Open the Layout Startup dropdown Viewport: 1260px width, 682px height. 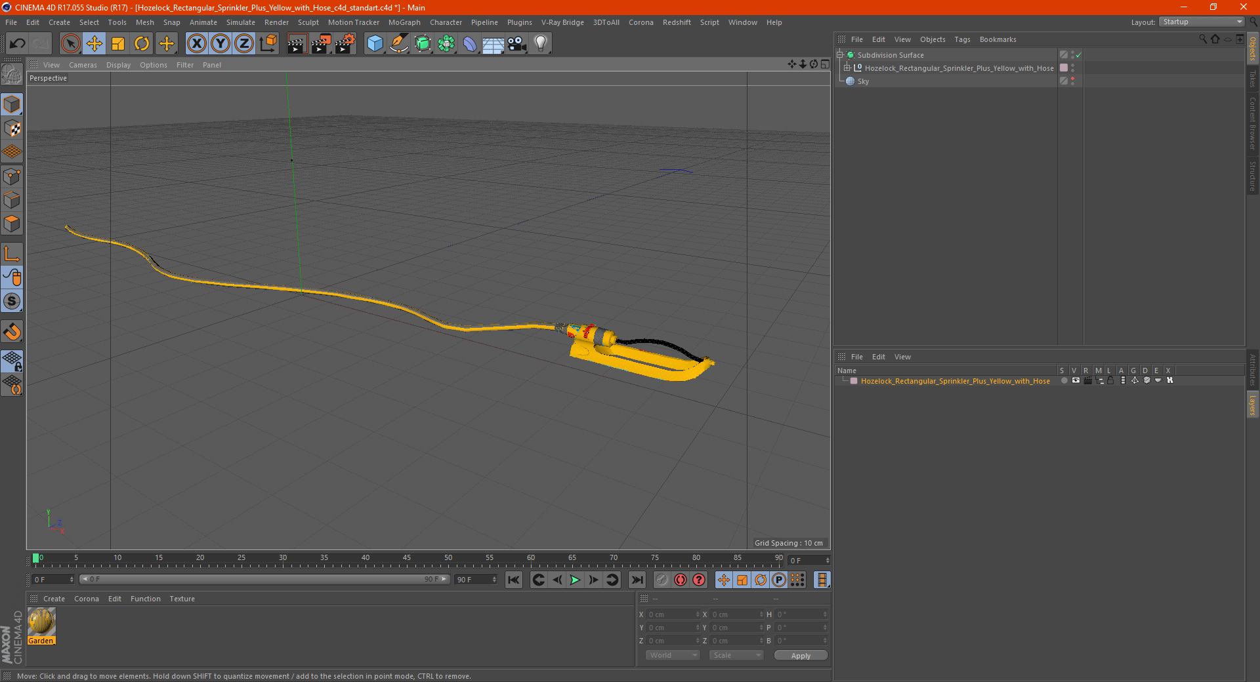pos(1202,22)
